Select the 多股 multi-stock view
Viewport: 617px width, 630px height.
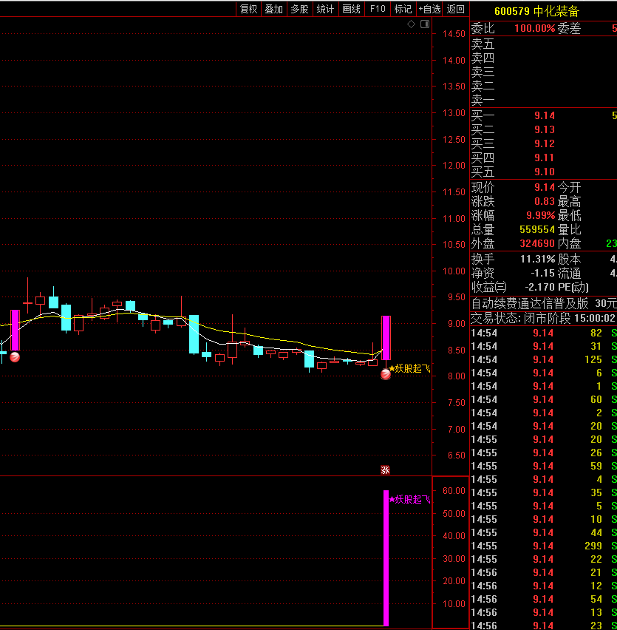pos(299,9)
